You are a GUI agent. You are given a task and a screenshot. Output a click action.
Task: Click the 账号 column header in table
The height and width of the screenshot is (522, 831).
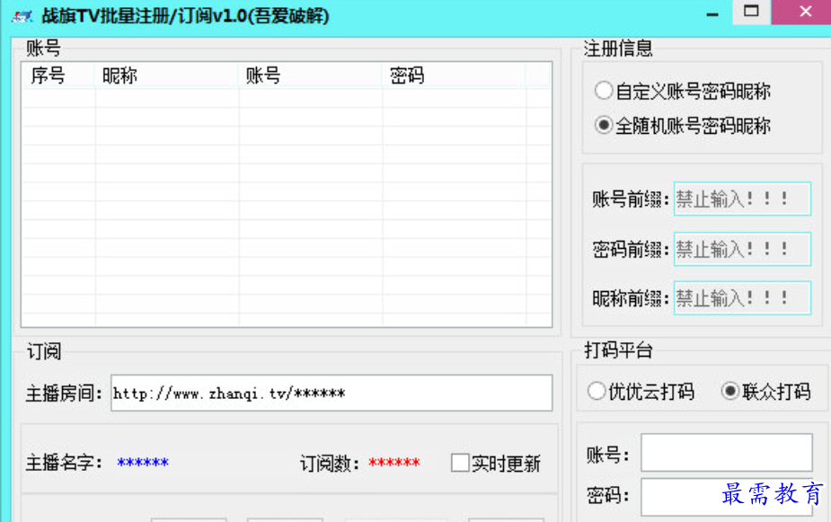311,75
